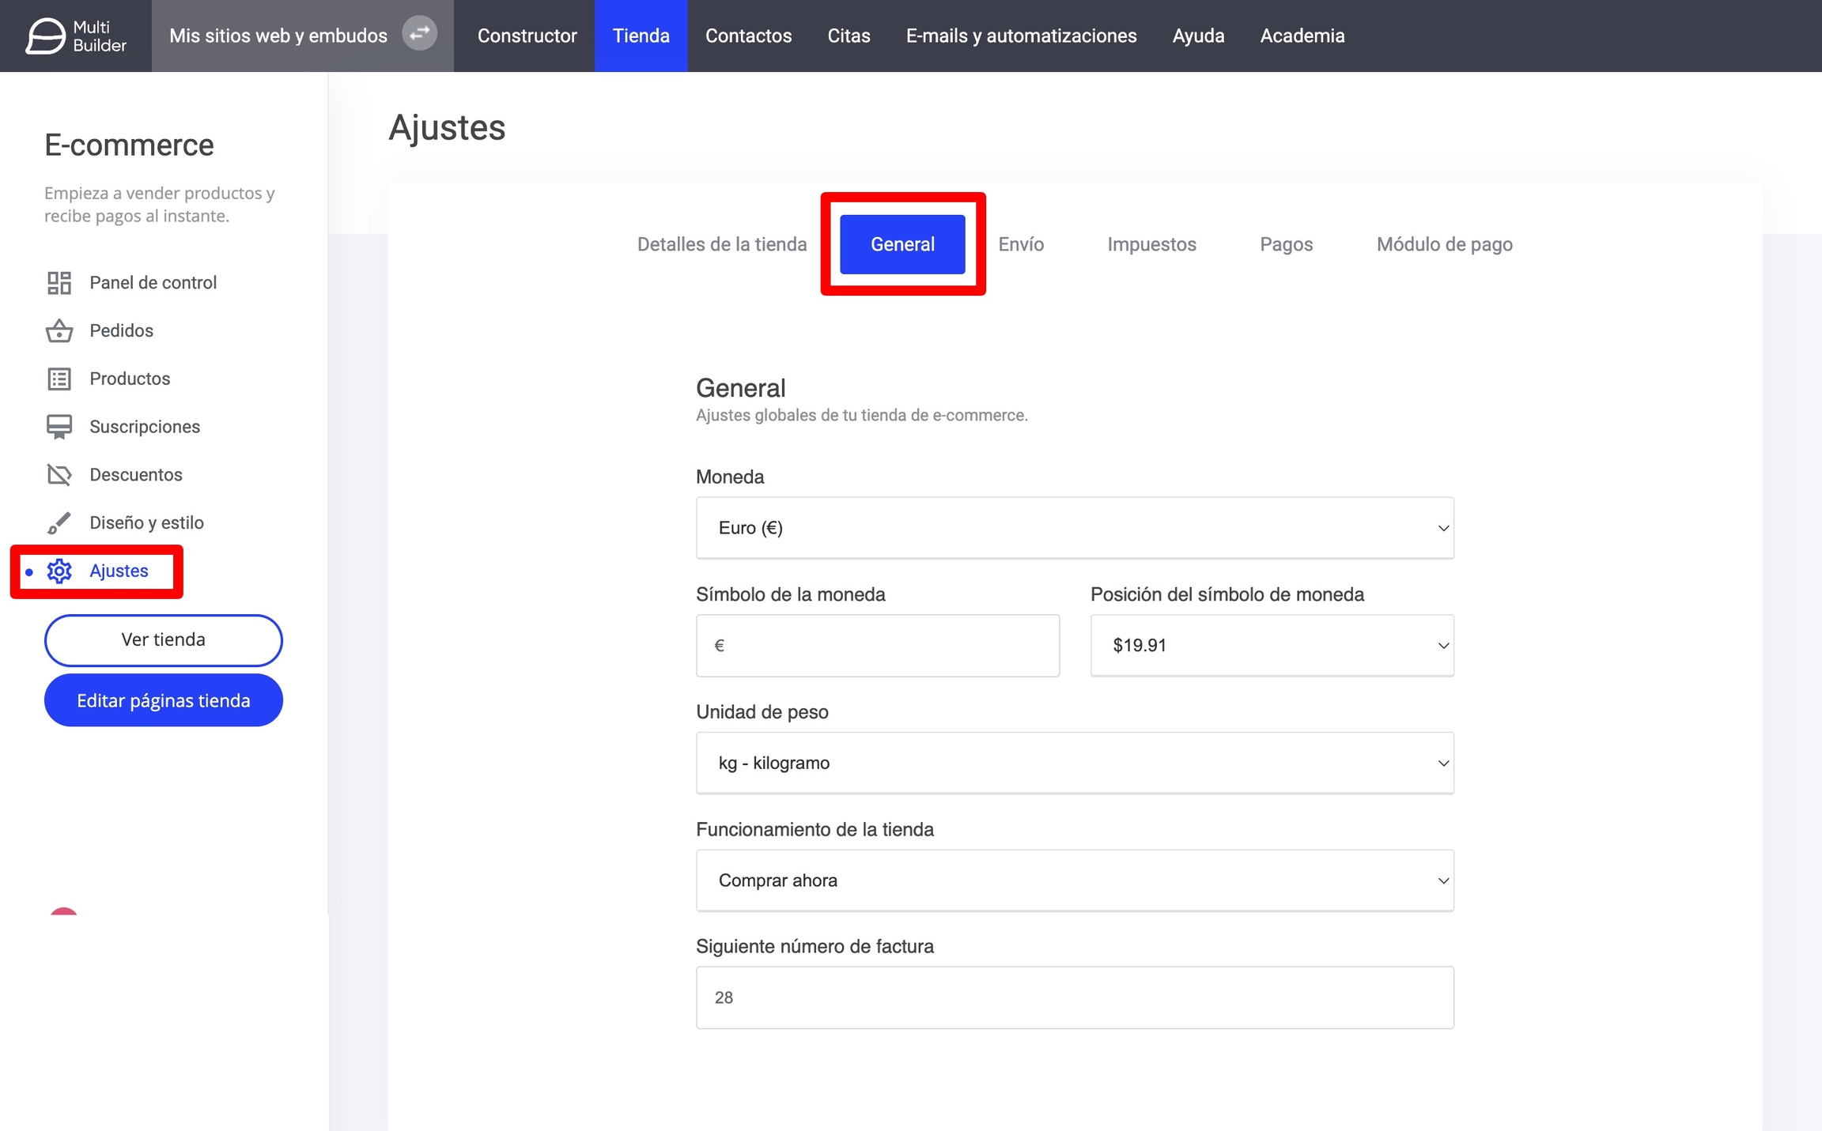Click the Productos list icon
Screen dimensions: 1822x1131
click(59, 379)
